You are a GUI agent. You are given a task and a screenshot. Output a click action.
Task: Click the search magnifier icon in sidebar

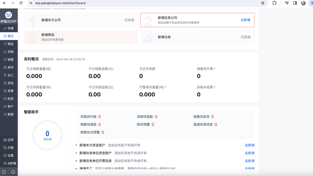tap(4, 172)
